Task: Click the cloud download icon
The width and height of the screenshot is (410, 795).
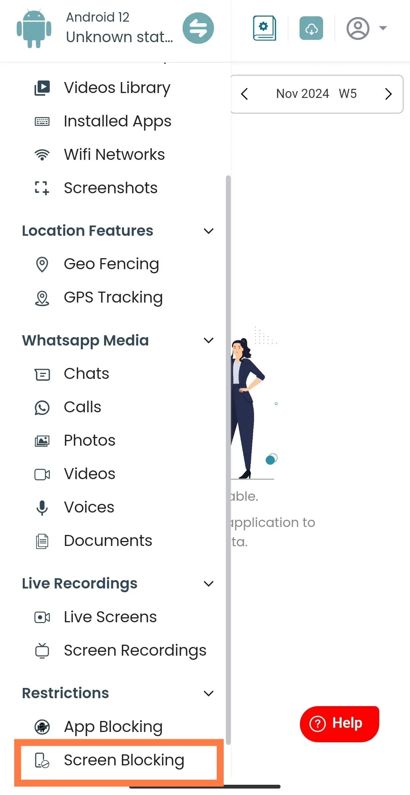Action: point(311,28)
